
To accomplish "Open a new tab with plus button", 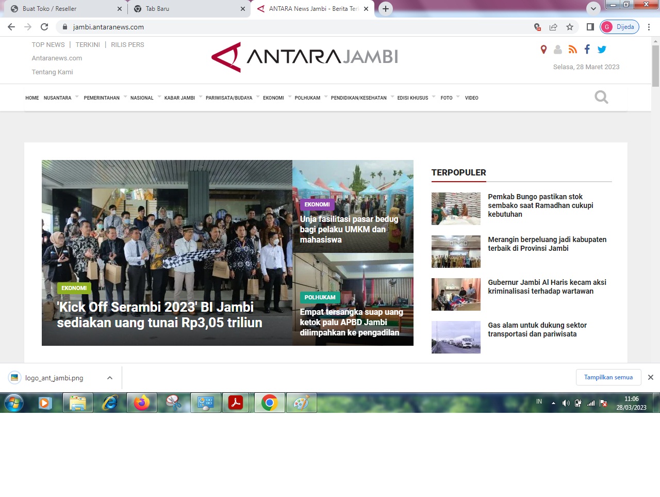I will [x=386, y=9].
